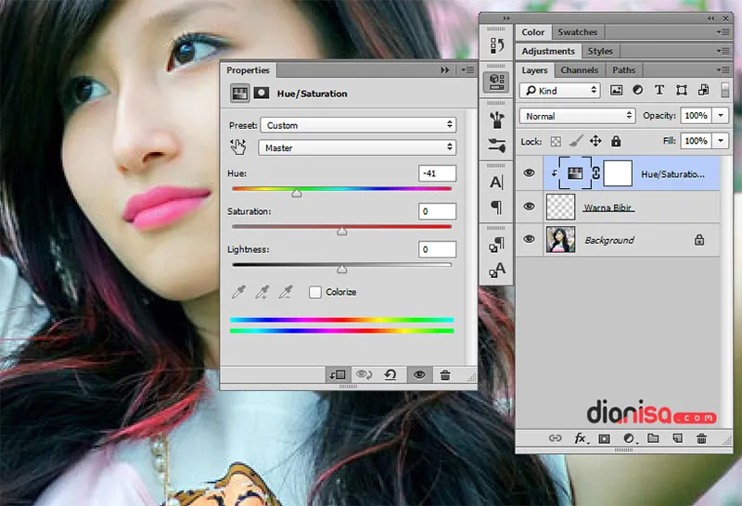Hide the Background layer eye
The image size is (742, 506).
(529, 239)
